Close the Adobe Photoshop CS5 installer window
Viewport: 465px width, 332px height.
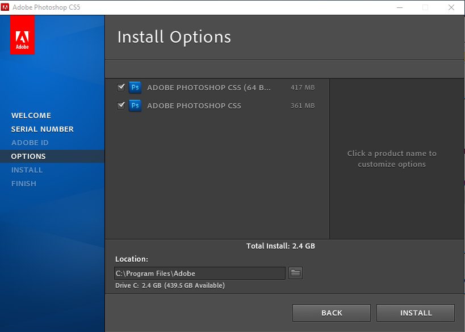[x=451, y=7]
